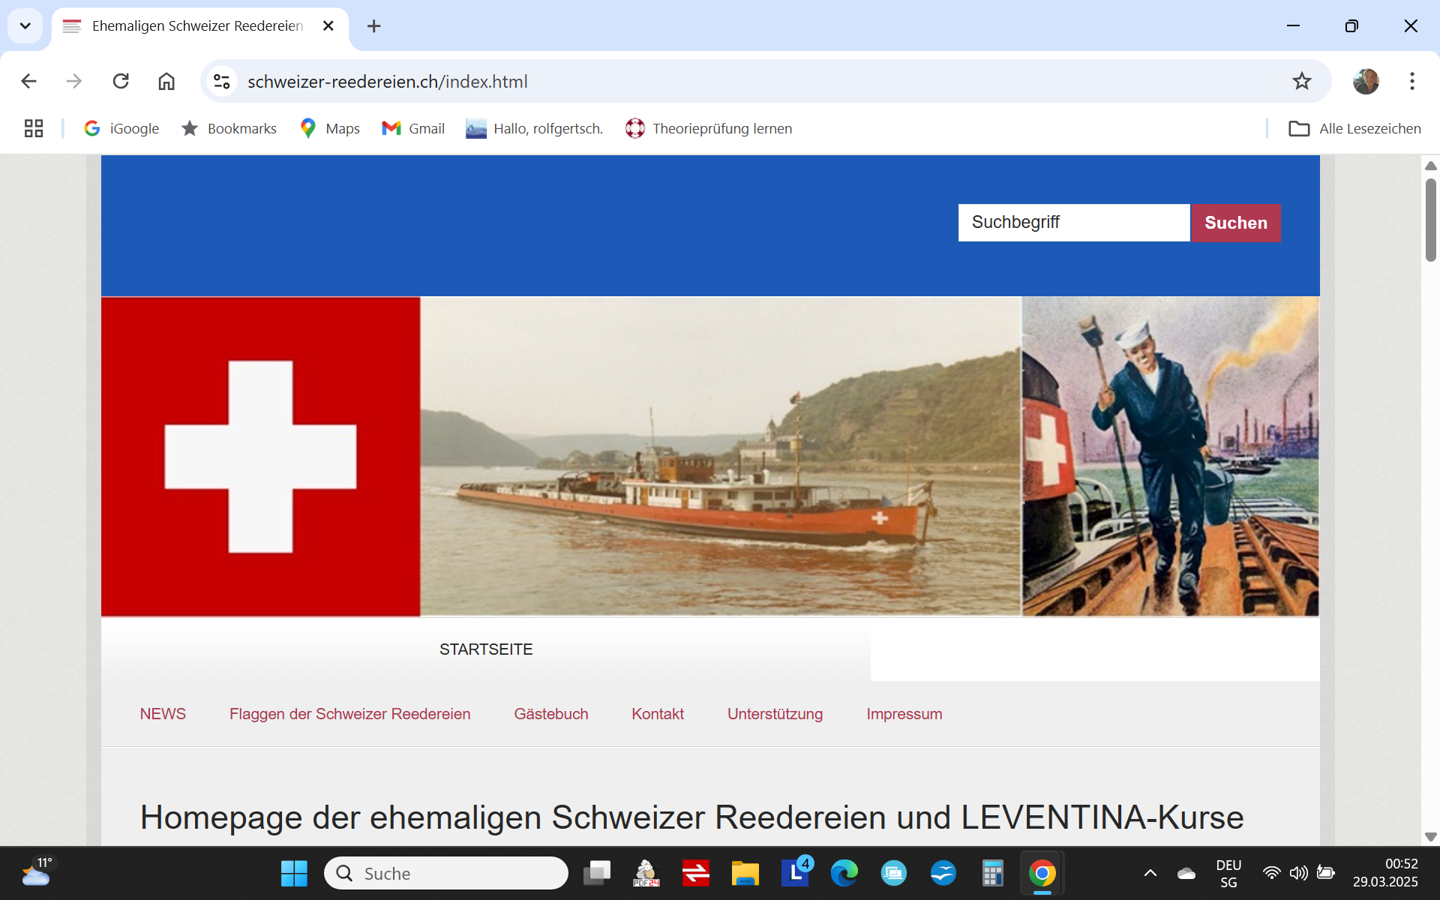Screen dimensions: 1440x900
Task: Open the Maps bookmark
Action: coord(330,128)
